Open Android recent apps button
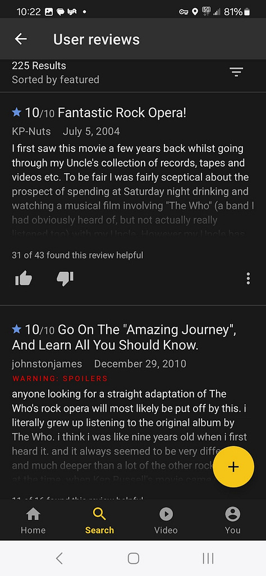The image size is (266, 576). (208, 559)
